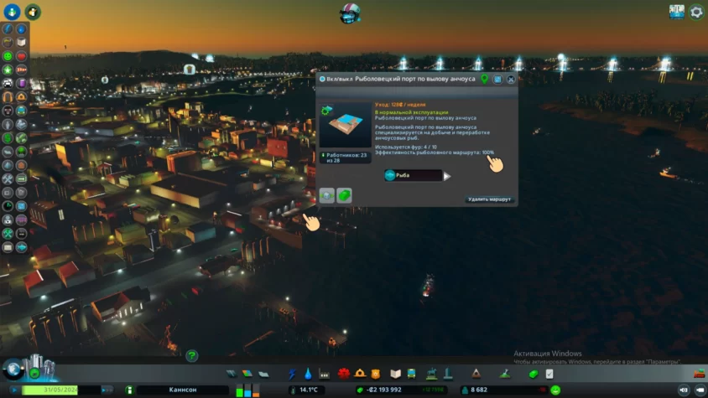This screenshot has width=708, height=398.
Task: Click the blue round icon at top left
Action: pyautogui.click(x=12, y=12)
